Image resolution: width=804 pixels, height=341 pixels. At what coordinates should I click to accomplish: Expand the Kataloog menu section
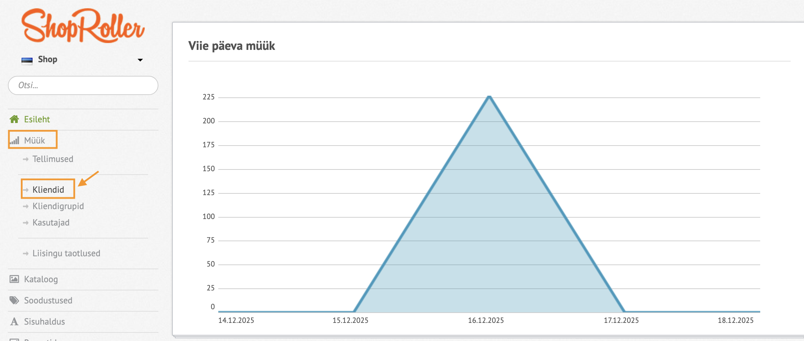click(x=41, y=279)
